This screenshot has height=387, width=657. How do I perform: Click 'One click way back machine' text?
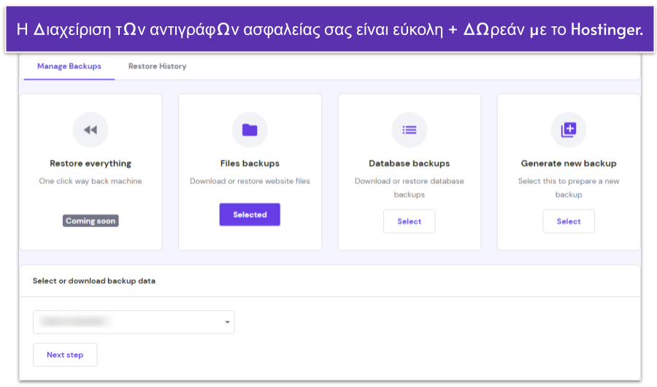tap(91, 181)
